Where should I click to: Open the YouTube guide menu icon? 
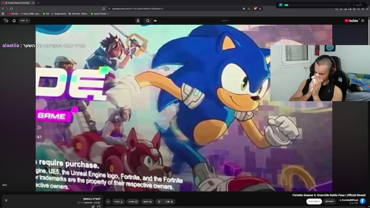pyautogui.click(x=362, y=21)
